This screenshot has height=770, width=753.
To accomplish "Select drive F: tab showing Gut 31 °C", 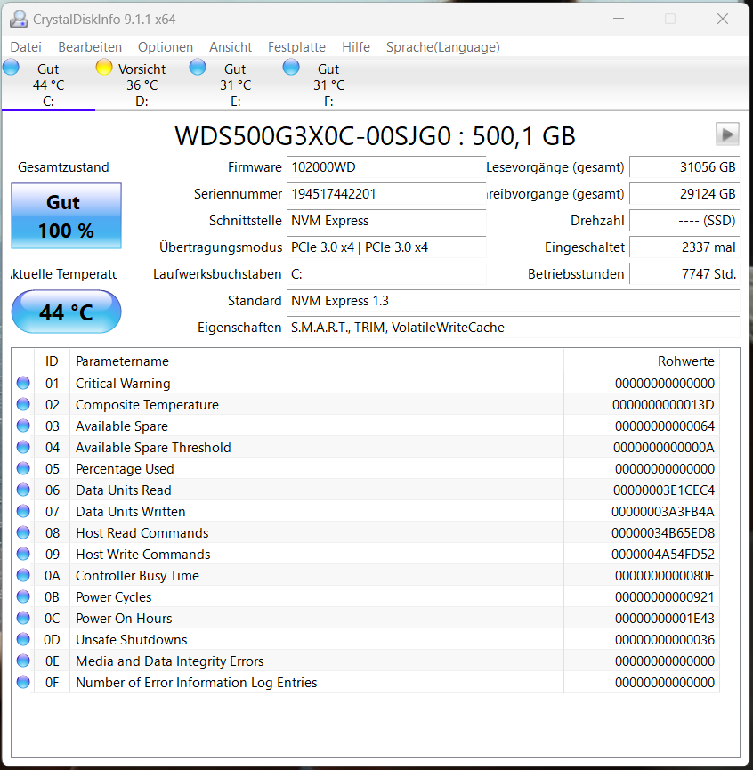I will pos(328,85).
